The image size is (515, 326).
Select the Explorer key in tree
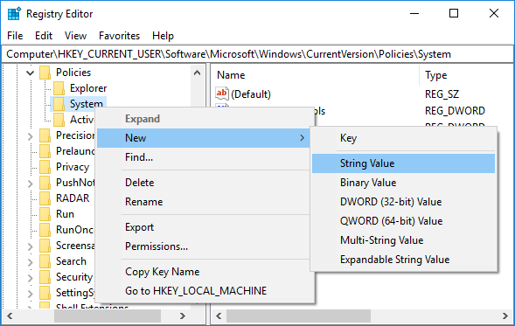point(88,88)
